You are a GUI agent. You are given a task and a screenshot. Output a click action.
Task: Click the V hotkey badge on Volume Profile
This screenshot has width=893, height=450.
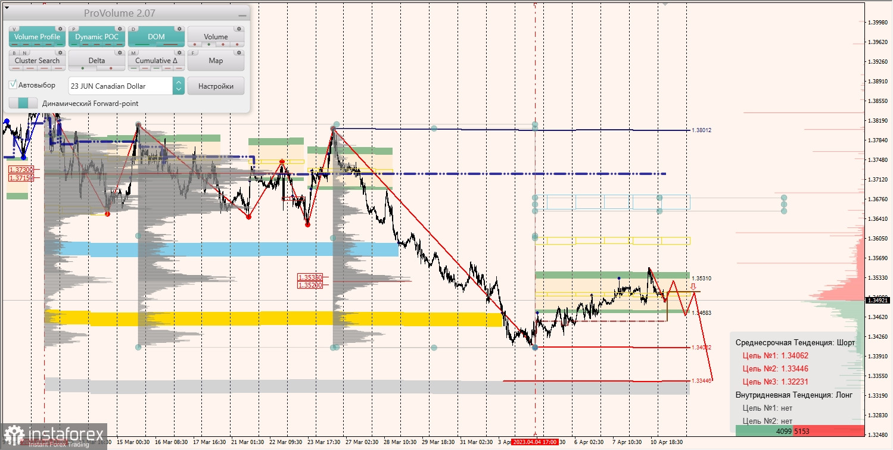pos(14,29)
